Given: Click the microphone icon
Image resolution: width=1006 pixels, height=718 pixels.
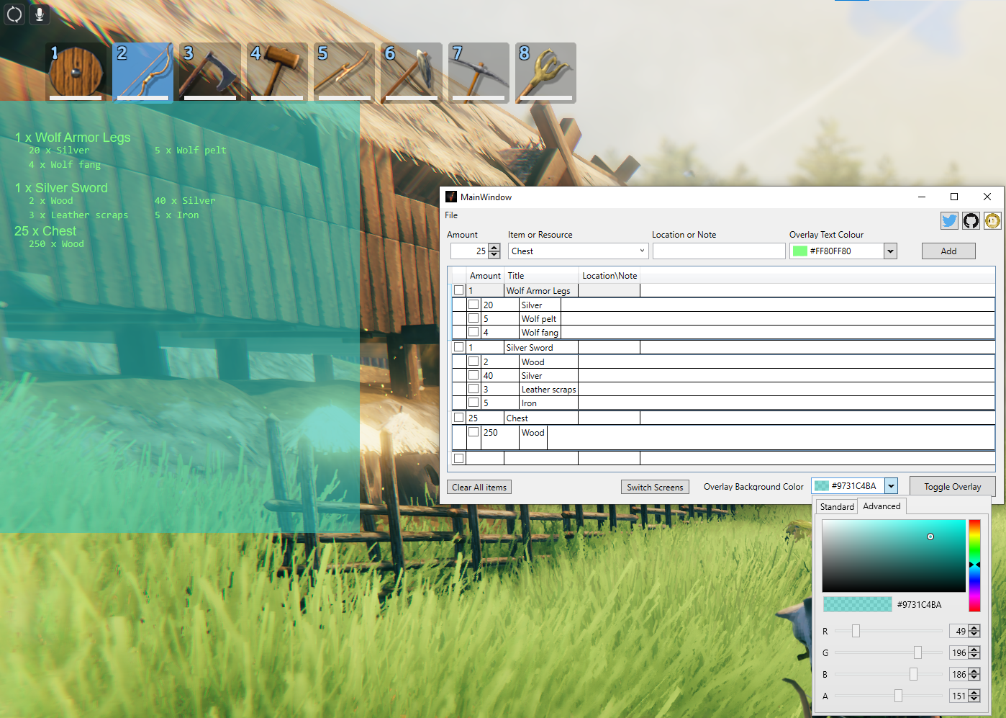Looking at the screenshot, I should (40, 14).
